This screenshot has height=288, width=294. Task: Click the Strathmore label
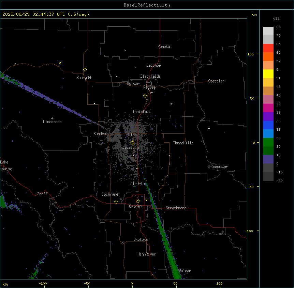[x=176, y=208]
